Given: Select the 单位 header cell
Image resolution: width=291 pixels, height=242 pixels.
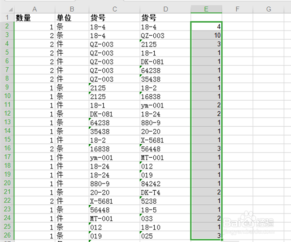Looking at the screenshot, I should point(72,18).
